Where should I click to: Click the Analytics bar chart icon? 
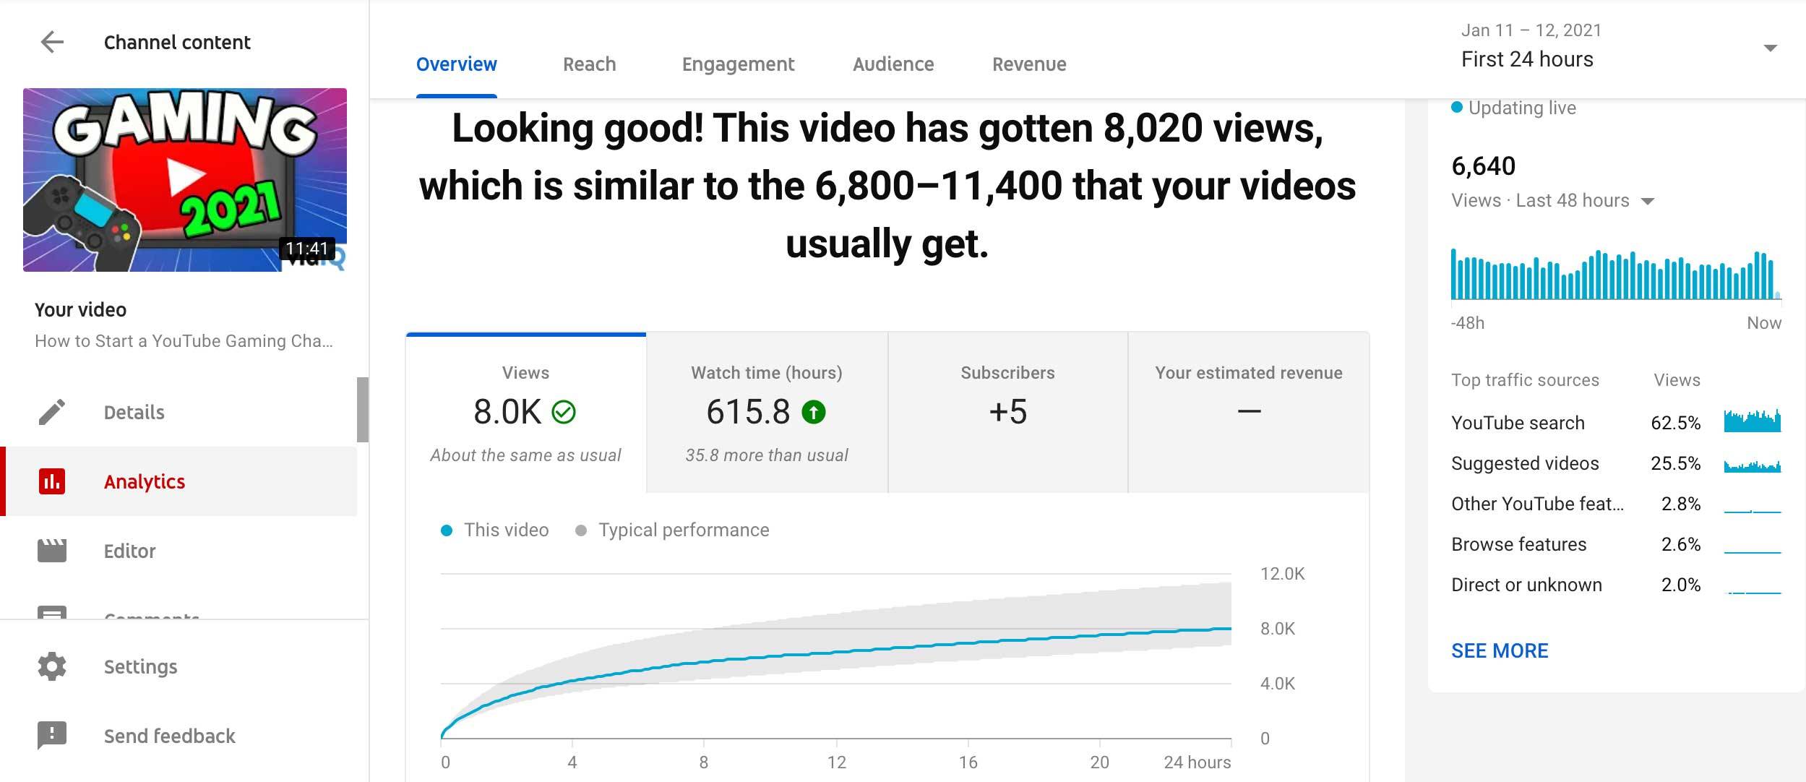point(52,481)
